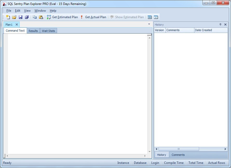
Task: Click editor vertical scroll up arrow
Action: click(x=150, y=38)
